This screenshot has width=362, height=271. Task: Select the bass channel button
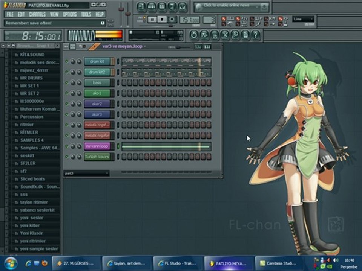pyautogui.click(x=97, y=82)
